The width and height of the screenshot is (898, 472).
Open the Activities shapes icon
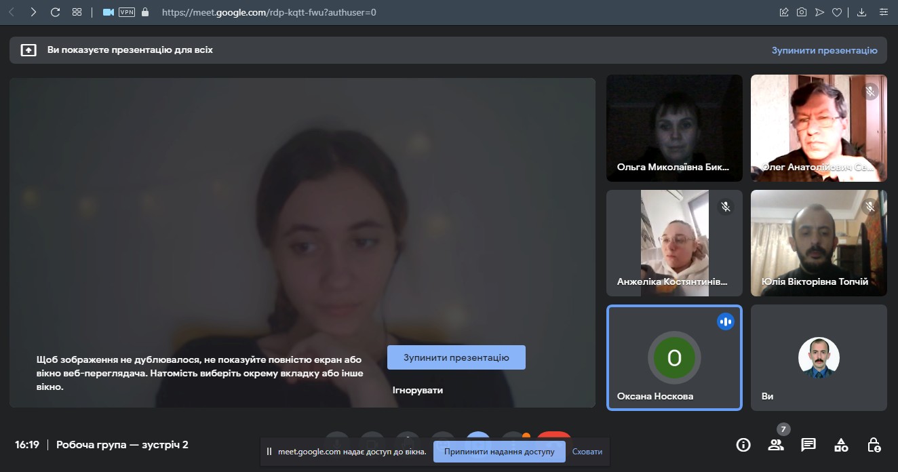841,445
